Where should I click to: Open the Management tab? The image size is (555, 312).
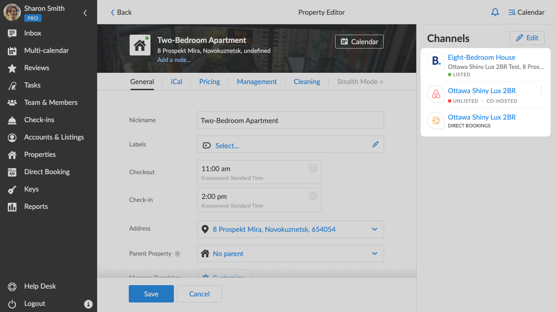[x=257, y=81]
